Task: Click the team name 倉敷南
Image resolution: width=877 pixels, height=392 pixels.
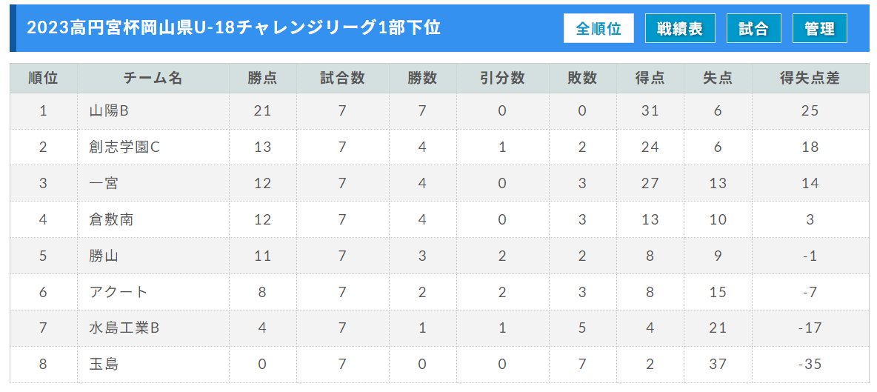Action: [111, 220]
